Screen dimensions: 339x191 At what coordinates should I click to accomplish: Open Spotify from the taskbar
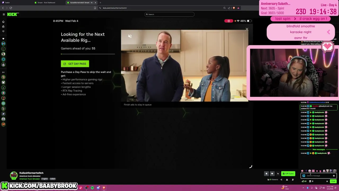[92, 188]
